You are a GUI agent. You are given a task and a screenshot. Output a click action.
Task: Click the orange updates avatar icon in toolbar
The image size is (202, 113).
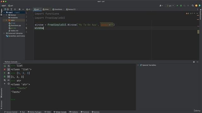tap(196, 6)
